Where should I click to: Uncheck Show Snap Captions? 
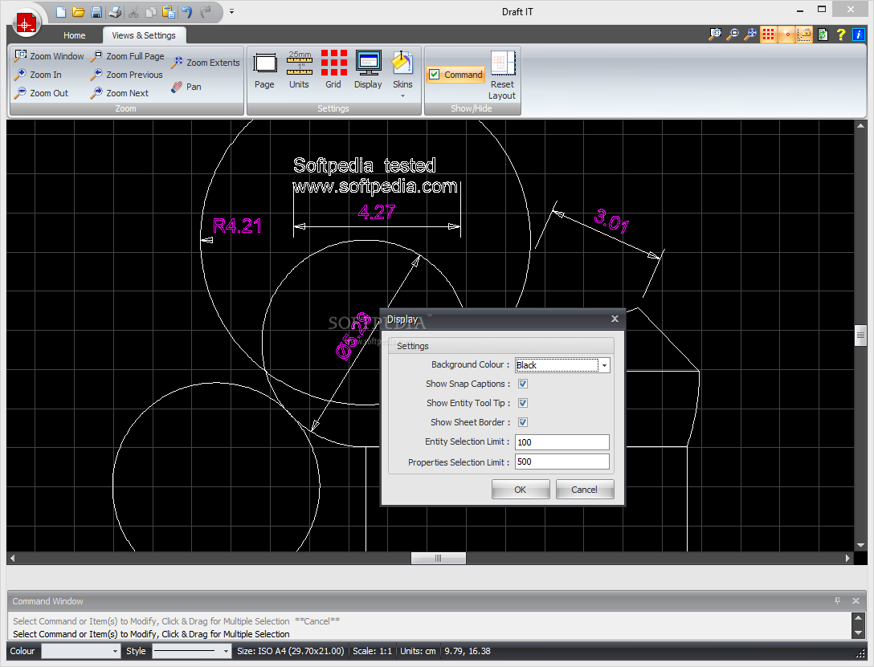pos(523,384)
